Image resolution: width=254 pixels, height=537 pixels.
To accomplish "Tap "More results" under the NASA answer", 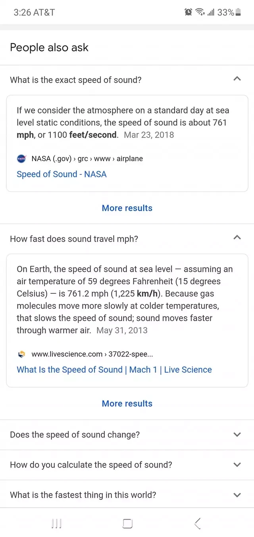I will [x=127, y=208].
